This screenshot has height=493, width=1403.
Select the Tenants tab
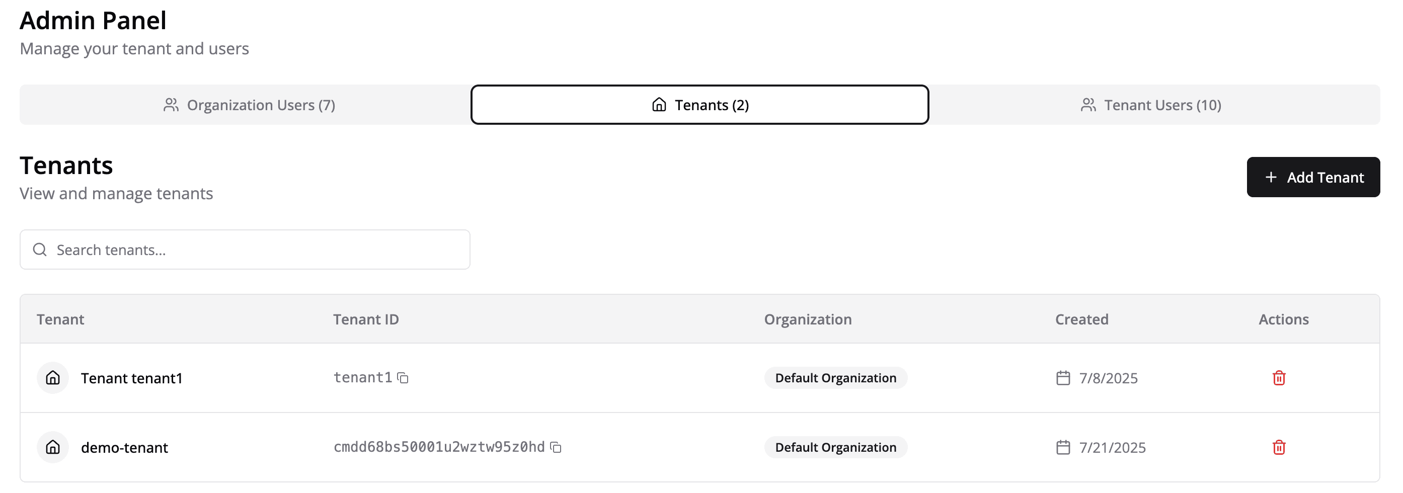tap(700, 105)
